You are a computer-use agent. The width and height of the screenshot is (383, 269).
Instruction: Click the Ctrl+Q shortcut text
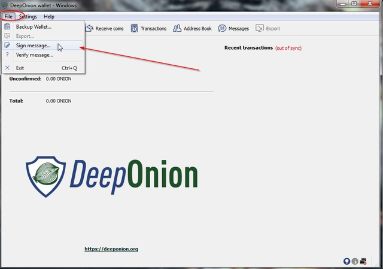click(x=69, y=68)
